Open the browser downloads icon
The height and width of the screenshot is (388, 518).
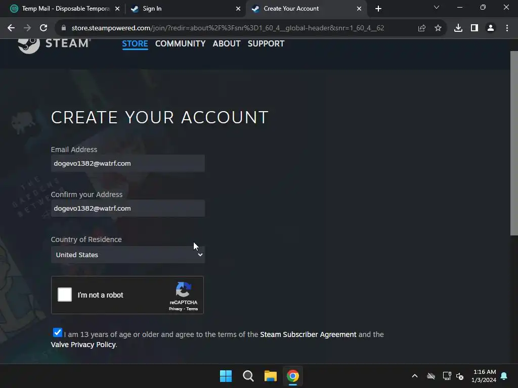click(458, 28)
